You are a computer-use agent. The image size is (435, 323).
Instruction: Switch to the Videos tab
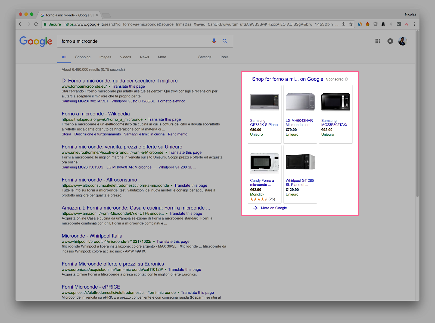pos(126,57)
